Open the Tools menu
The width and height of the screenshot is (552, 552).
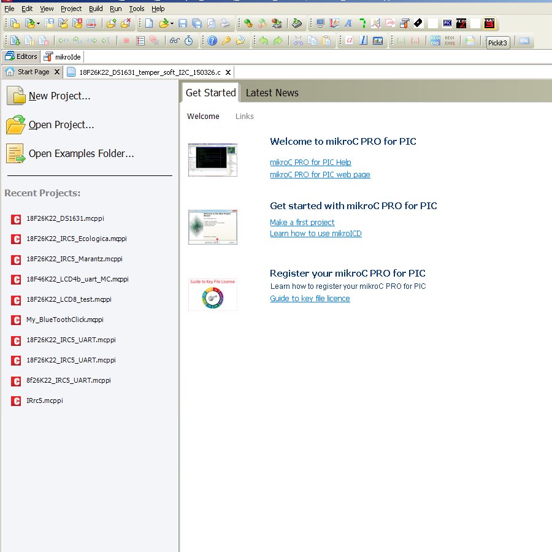tap(136, 9)
